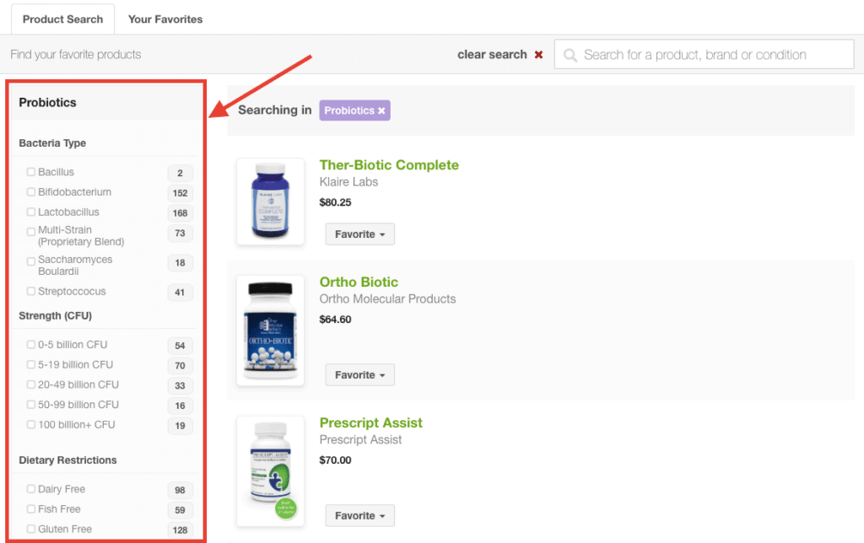Tick the 5-19 billion CFU checkbox
The height and width of the screenshot is (543, 864).
pyautogui.click(x=31, y=364)
